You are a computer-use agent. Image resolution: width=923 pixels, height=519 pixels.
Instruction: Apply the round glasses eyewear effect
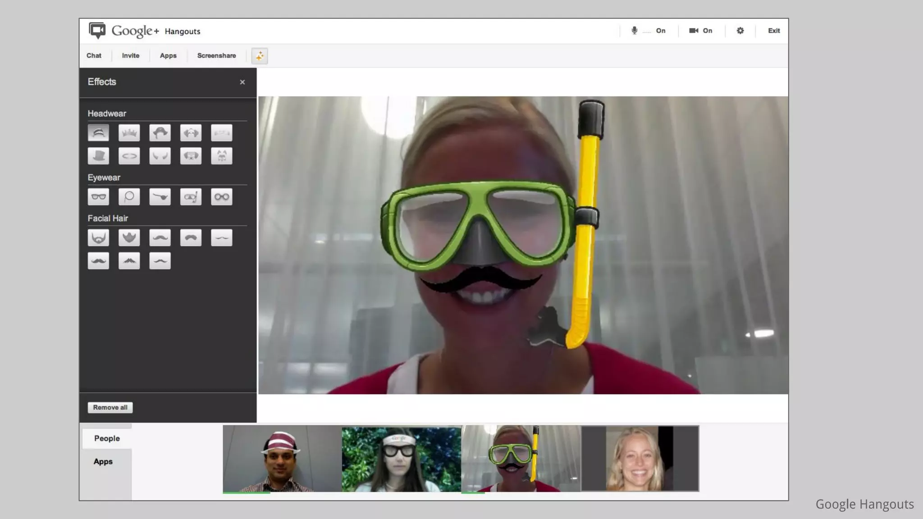[222, 197]
